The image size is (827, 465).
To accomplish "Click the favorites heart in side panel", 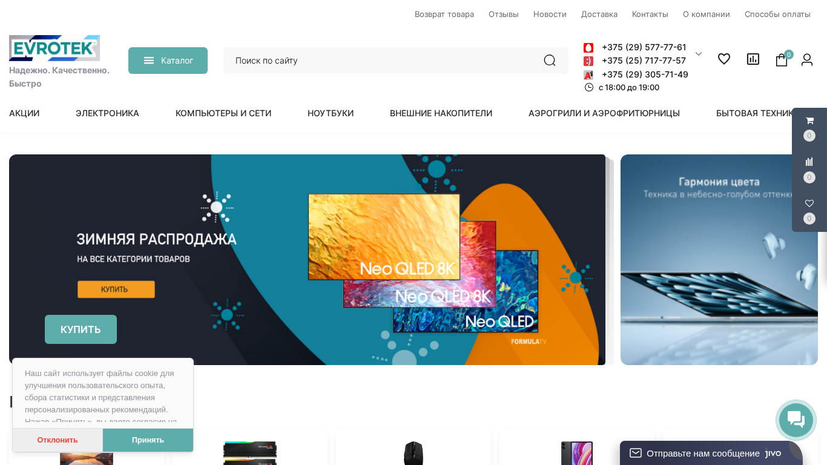I will click(x=809, y=203).
